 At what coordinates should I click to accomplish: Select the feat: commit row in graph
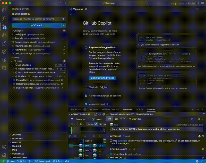click(87, 150)
